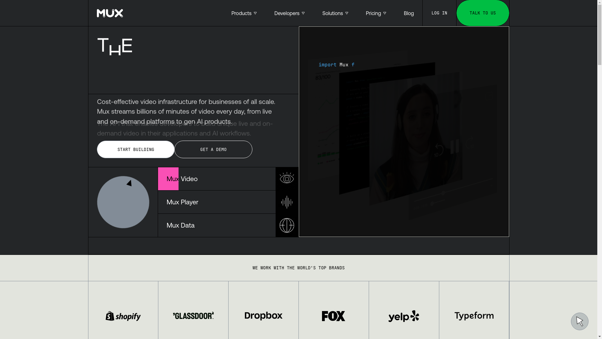The image size is (602, 339).
Task: Click the 'THE' headline text
Action: point(115,47)
